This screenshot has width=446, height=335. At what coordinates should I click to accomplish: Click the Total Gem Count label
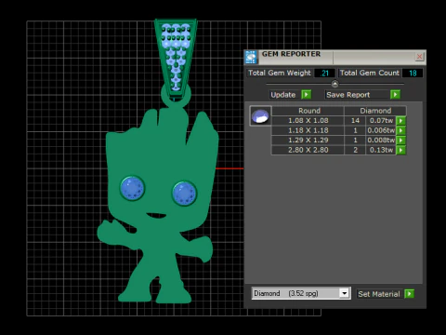click(370, 73)
